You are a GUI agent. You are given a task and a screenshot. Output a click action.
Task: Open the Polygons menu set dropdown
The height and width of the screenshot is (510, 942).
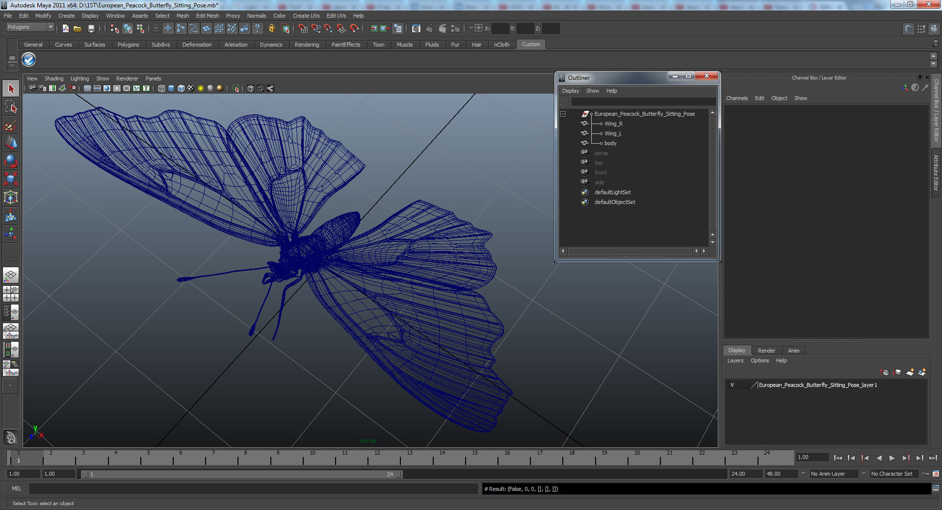[30, 27]
